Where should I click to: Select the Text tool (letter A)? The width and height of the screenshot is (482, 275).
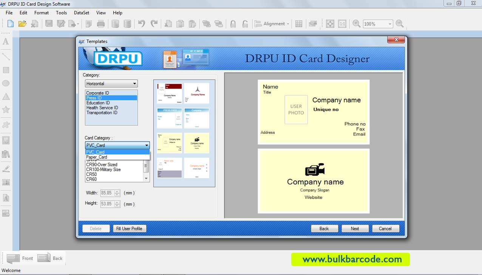[6, 42]
